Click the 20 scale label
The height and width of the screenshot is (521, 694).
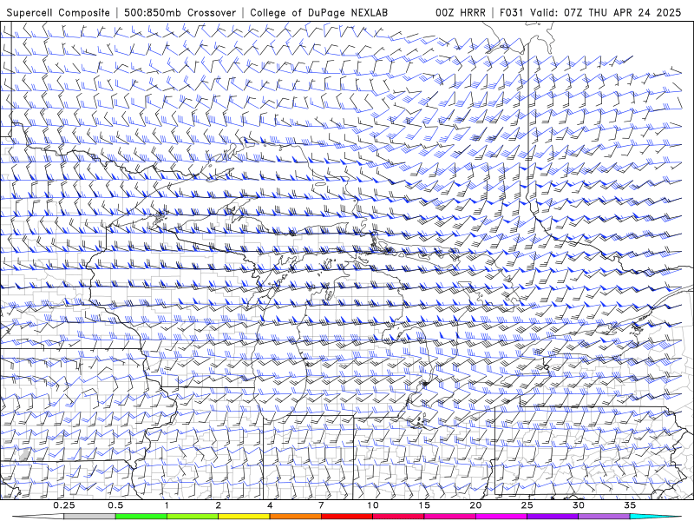[475, 505]
